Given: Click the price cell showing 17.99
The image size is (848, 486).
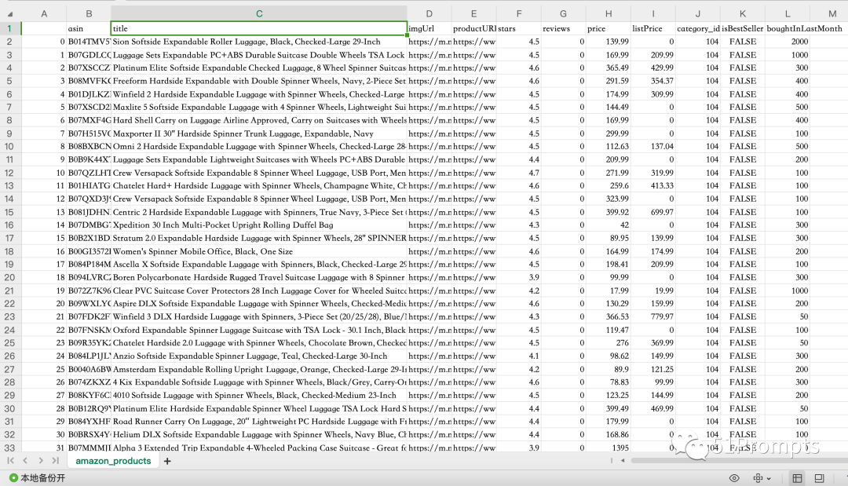Looking at the screenshot, I should [x=609, y=291].
